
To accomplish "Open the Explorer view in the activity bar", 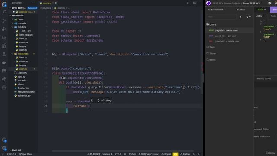I will (4, 4).
